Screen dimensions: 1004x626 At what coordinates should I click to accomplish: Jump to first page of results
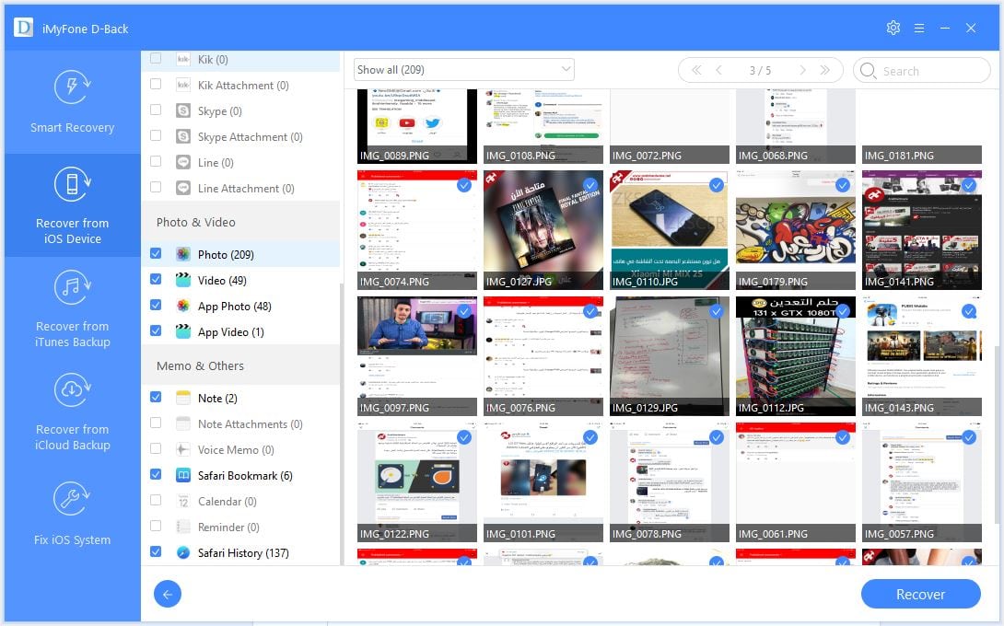pos(696,70)
